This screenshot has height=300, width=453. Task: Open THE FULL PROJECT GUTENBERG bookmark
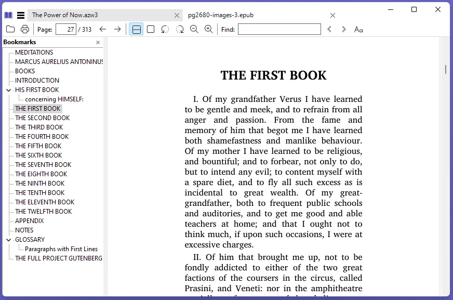[59, 258]
